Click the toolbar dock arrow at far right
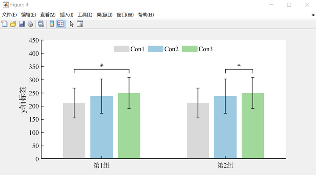Image resolution: width=316 pixels, height=175 pixels. (313, 15)
